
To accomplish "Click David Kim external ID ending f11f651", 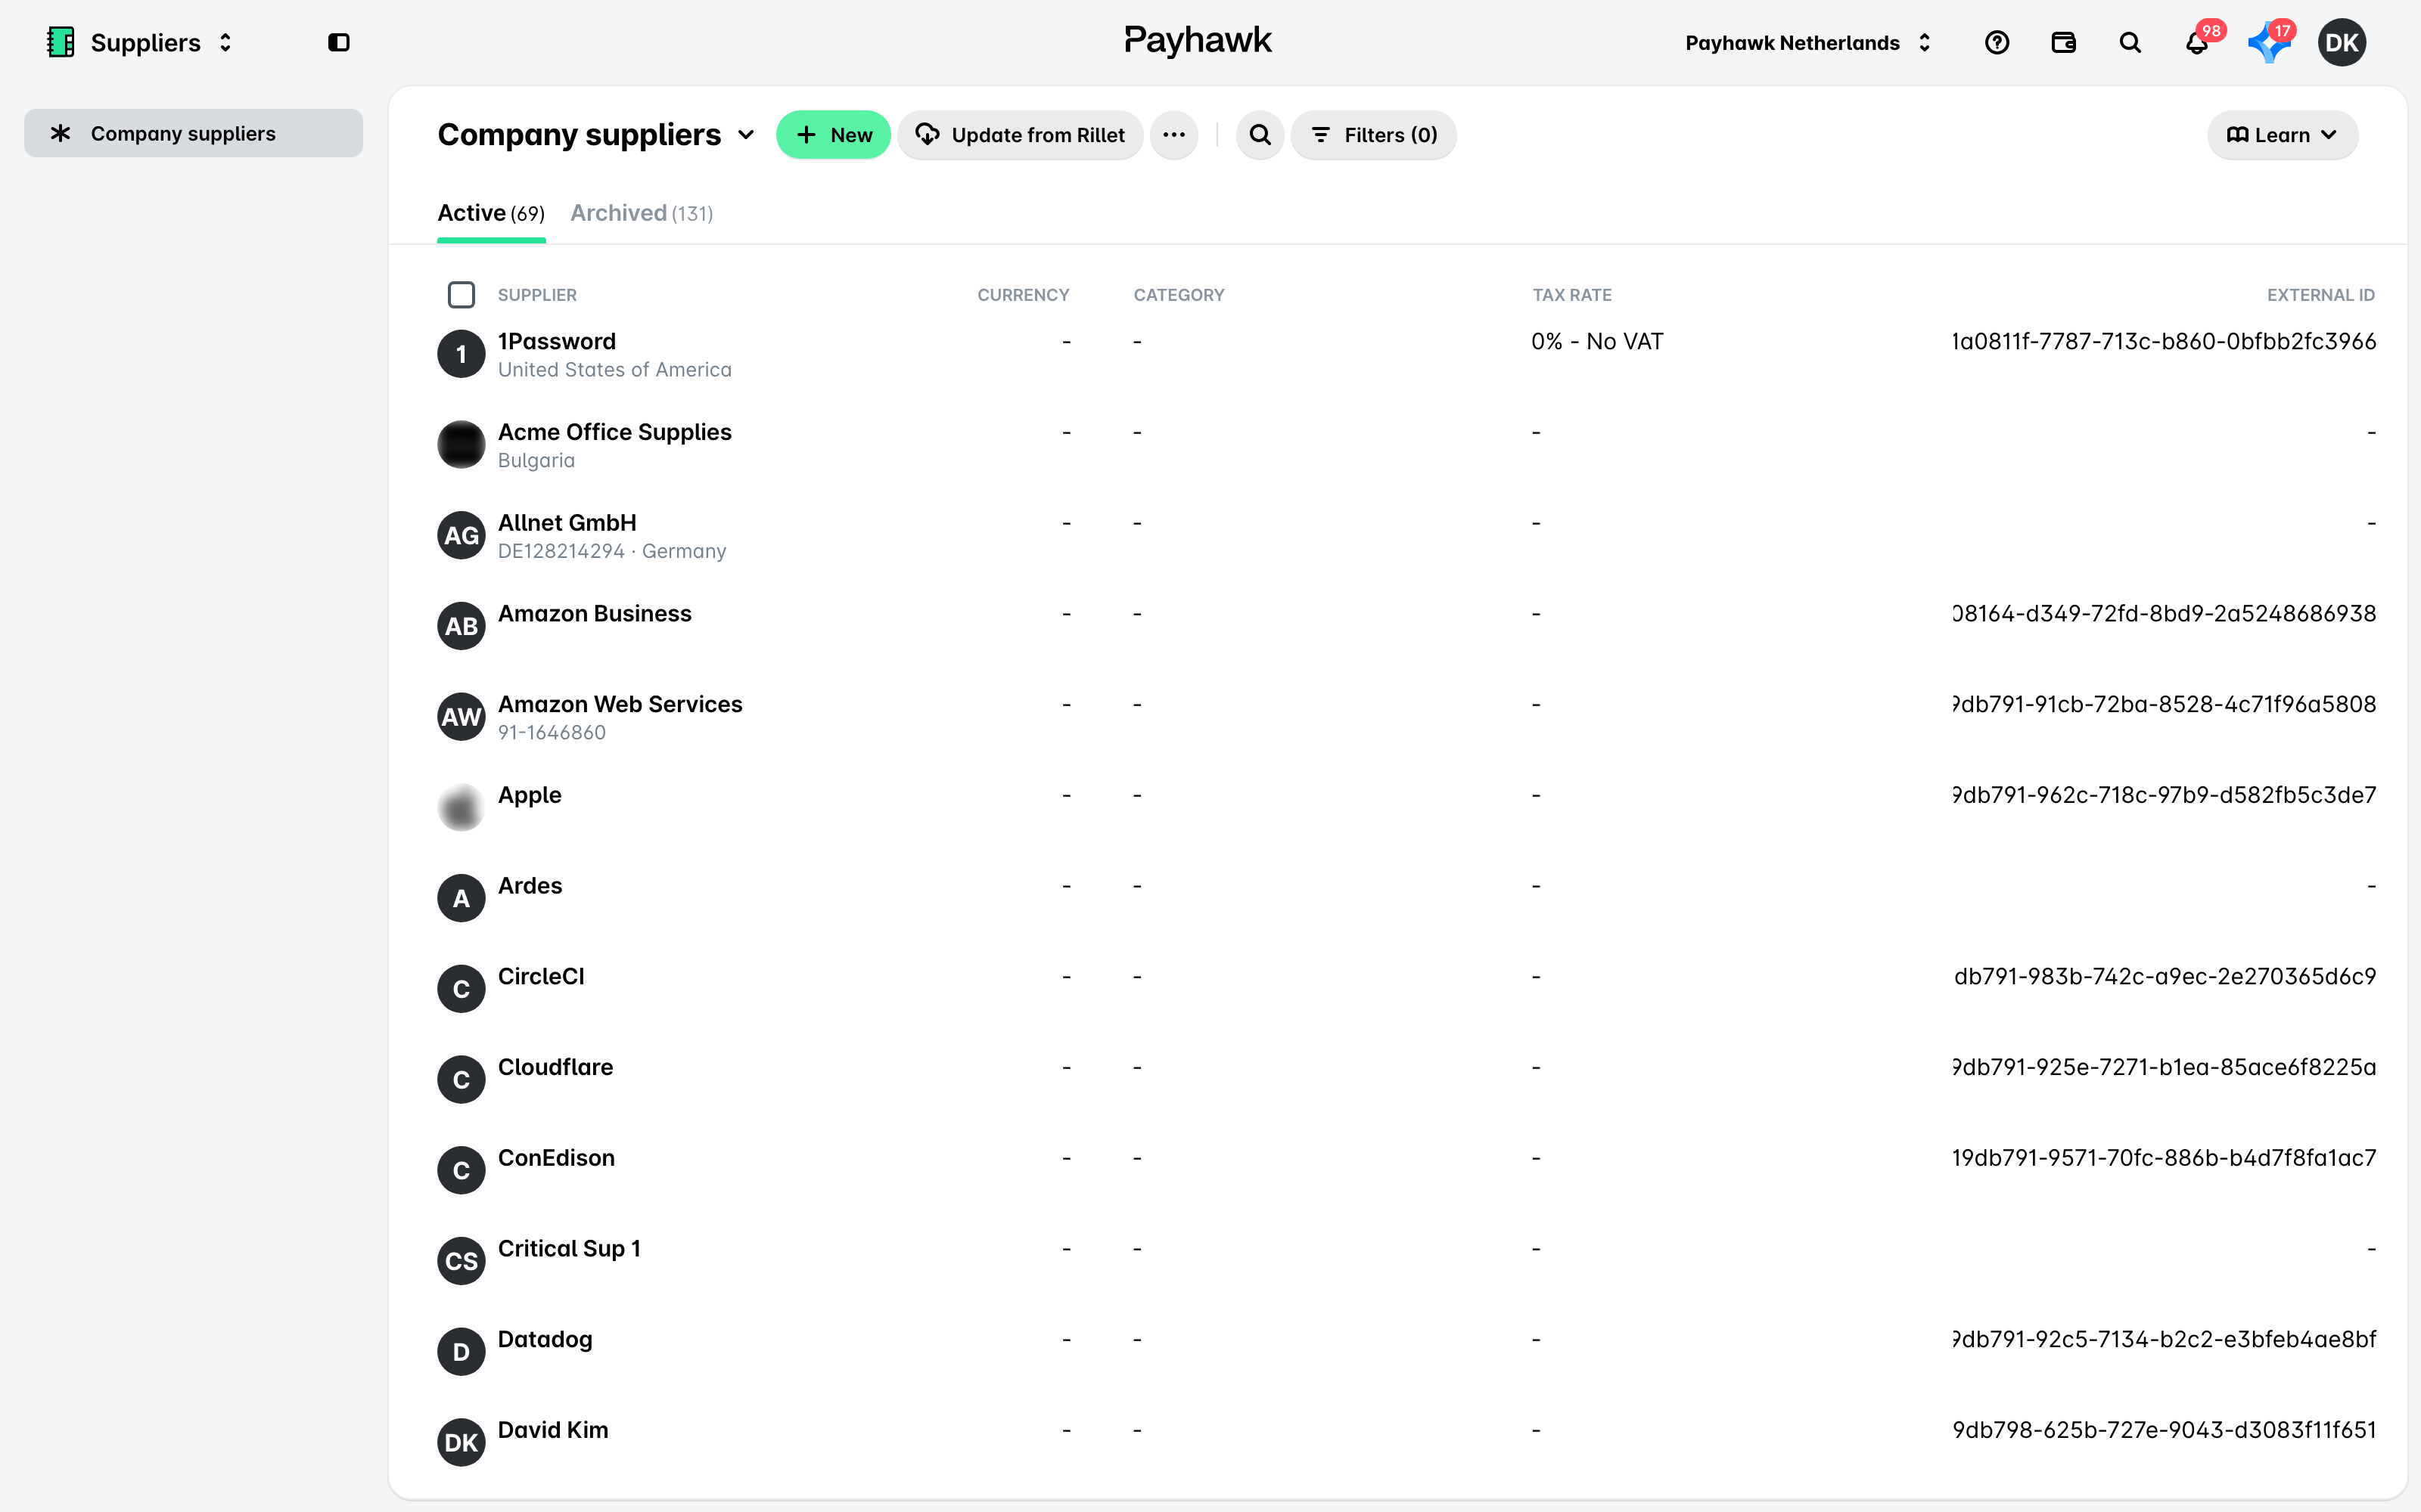I will coord(2164,1430).
